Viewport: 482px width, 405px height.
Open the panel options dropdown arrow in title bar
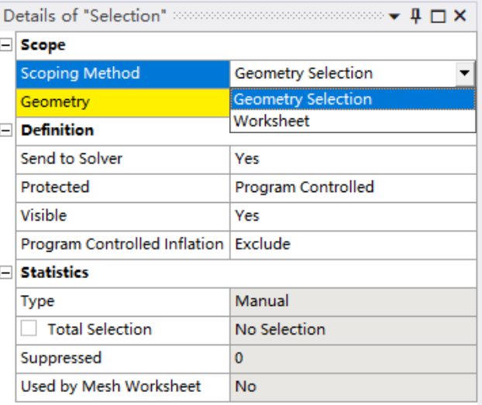(x=395, y=16)
